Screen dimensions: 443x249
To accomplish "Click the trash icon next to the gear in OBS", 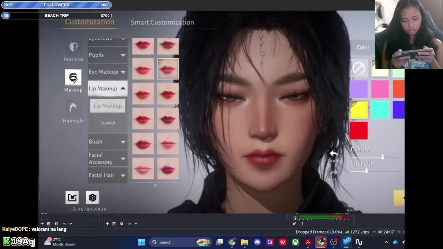I will tap(114, 224).
